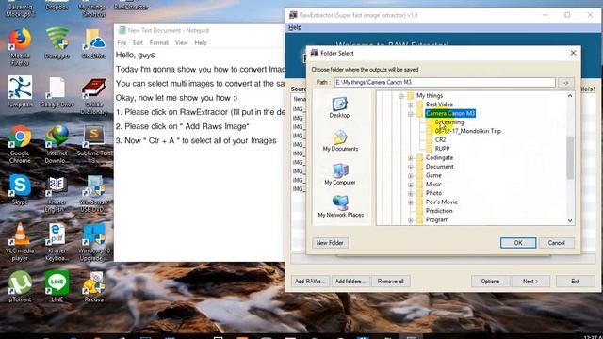The height and width of the screenshot is (339, 603).
Task: Select My Computer in dialog sidebar
Action: tap(340, 174)
